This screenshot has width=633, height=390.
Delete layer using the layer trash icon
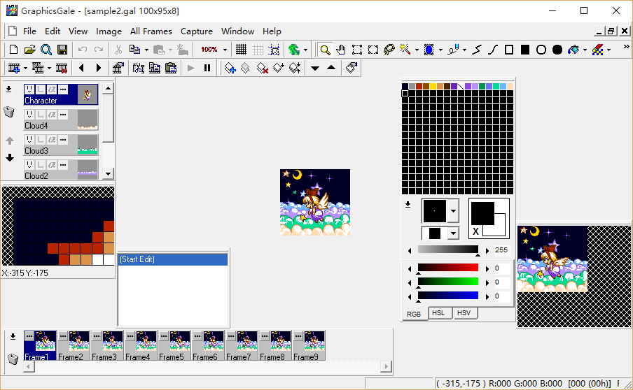pyautogui.click(x=9, y=112)
